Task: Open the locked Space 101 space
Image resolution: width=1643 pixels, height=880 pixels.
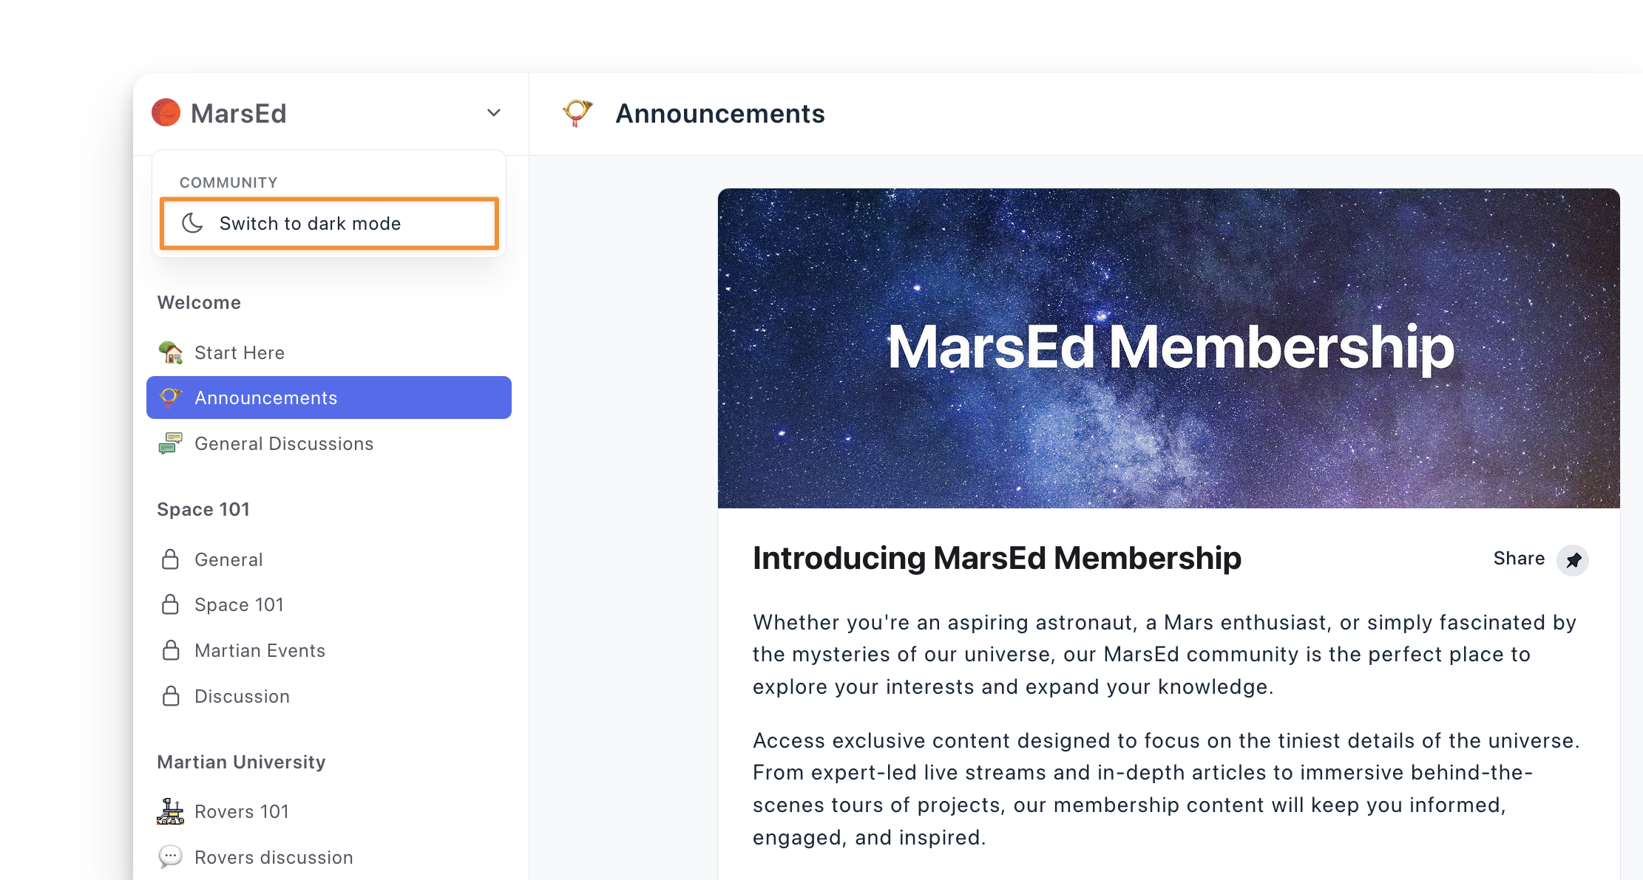Action: (238, 604)
